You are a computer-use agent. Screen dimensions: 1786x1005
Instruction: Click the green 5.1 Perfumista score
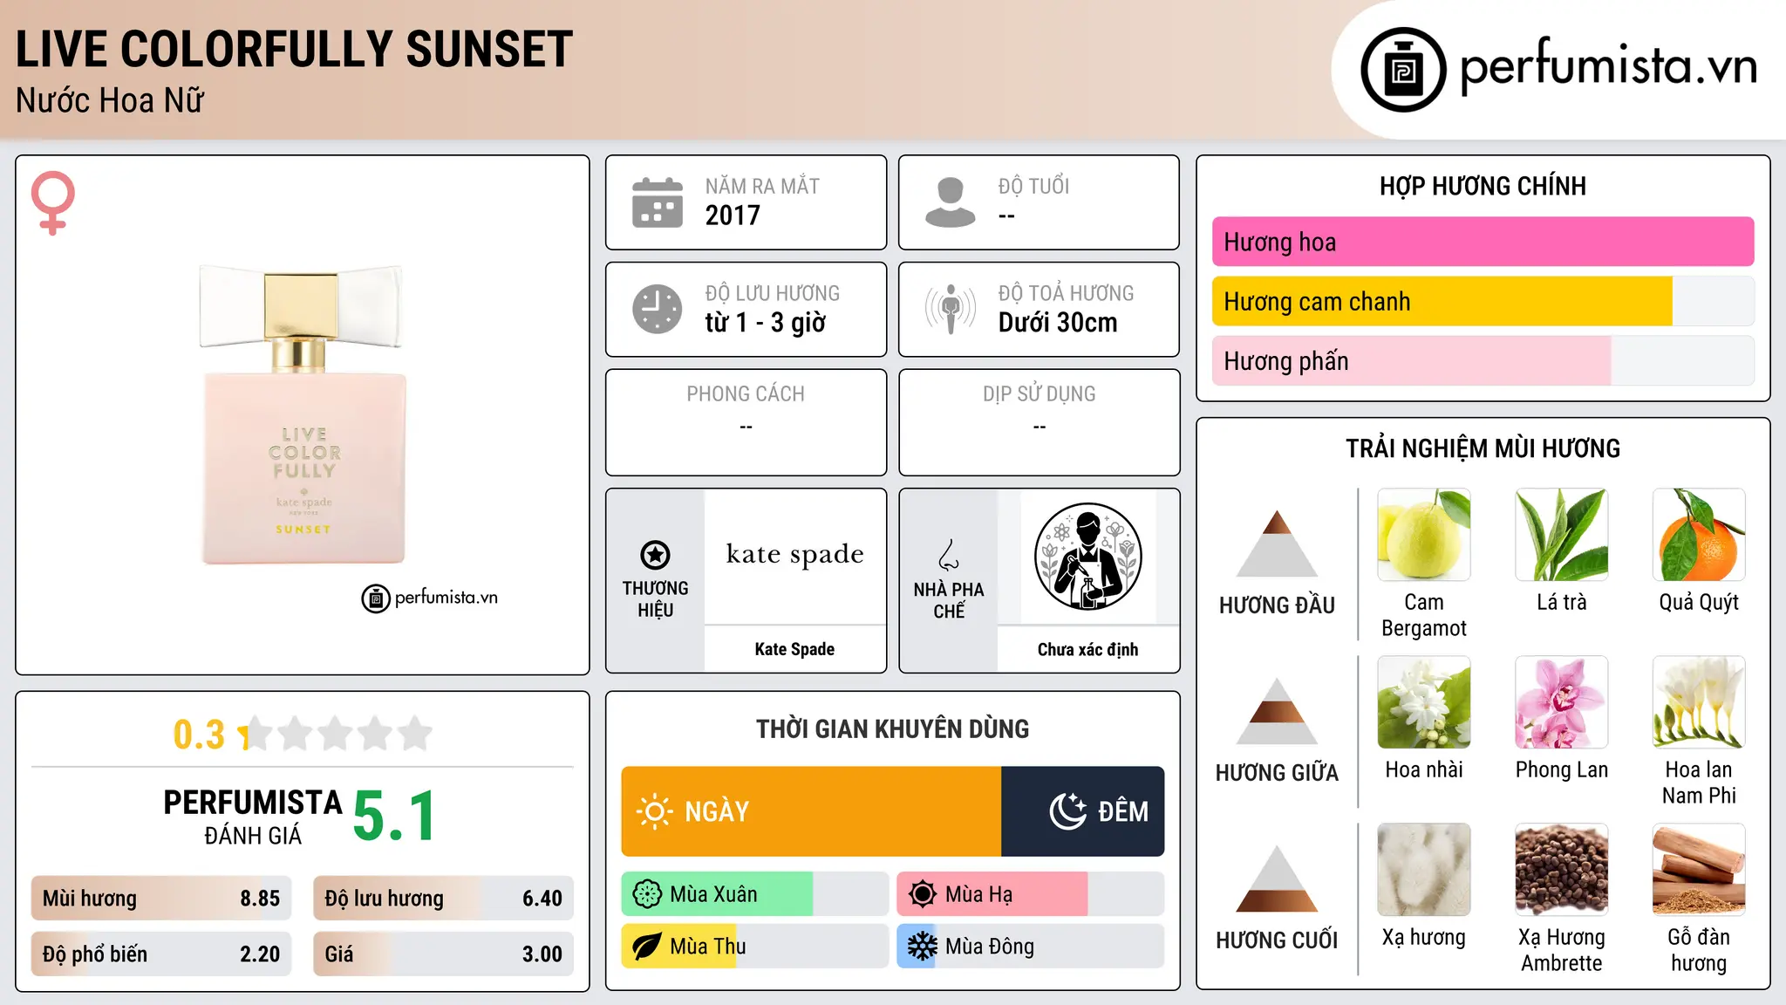tap(394, 816)
